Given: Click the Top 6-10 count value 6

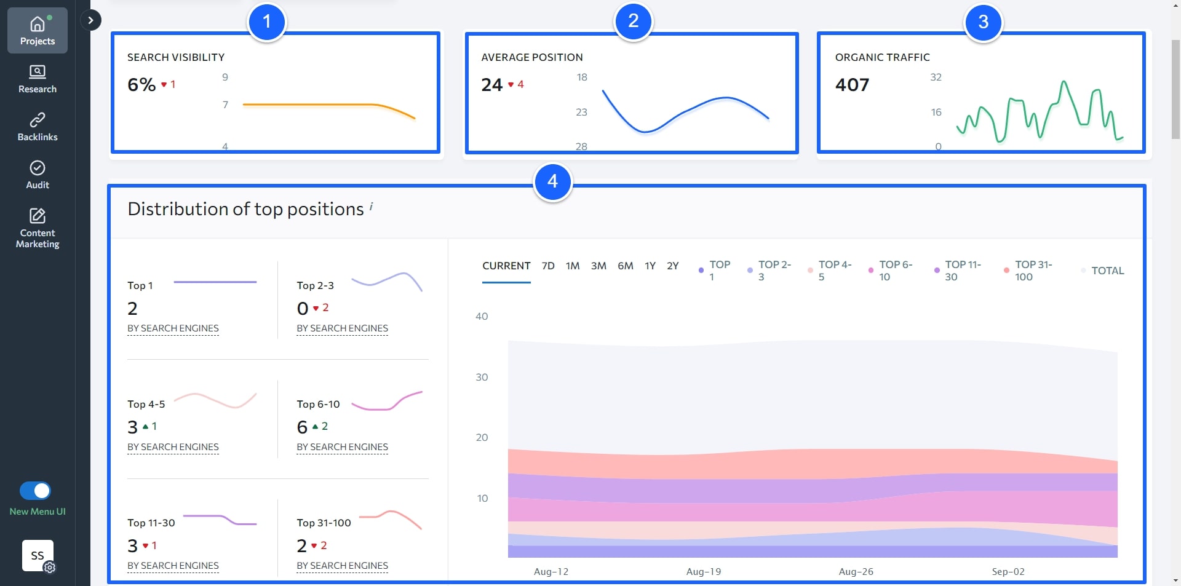Looking at the screenshot, I should (302, 427).
